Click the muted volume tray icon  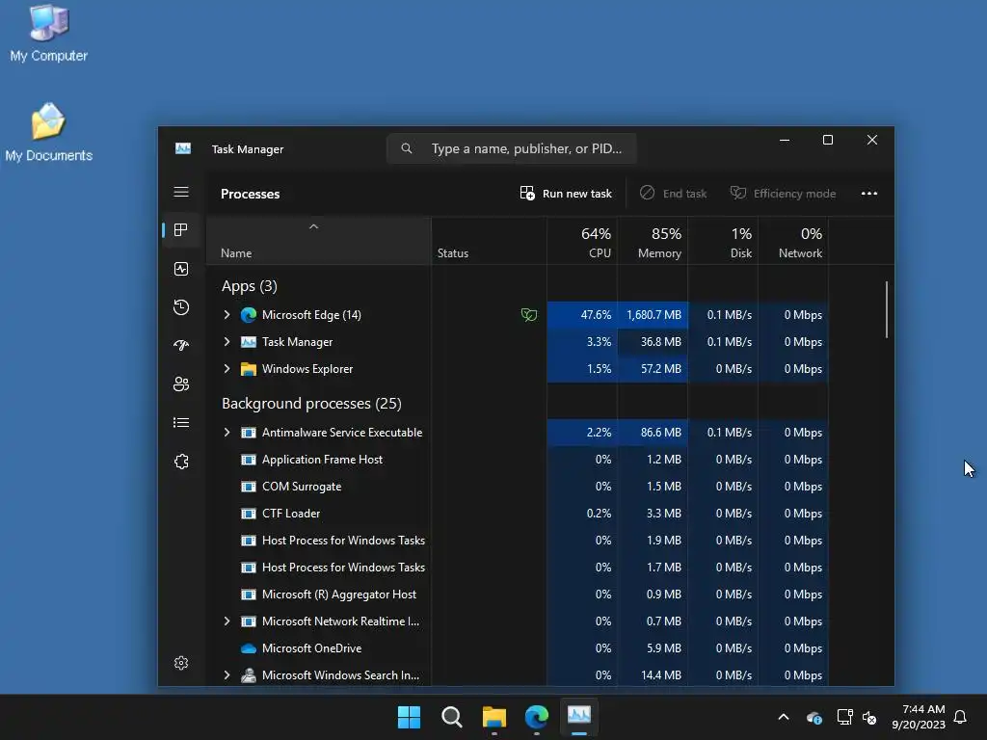pos(870,717)
